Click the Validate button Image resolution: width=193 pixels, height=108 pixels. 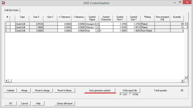coord(11,90)
